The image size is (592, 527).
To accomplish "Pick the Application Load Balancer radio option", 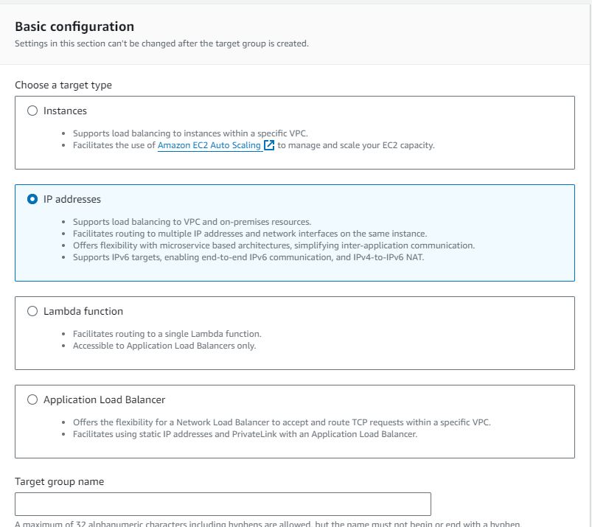I will click(x=32, y=399).
